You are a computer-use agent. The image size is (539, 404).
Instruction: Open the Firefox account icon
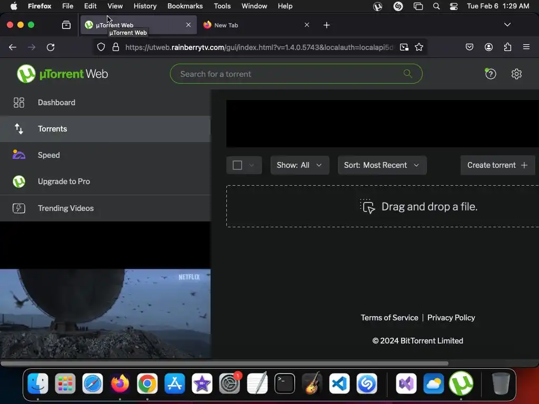(x=488, y=47)
